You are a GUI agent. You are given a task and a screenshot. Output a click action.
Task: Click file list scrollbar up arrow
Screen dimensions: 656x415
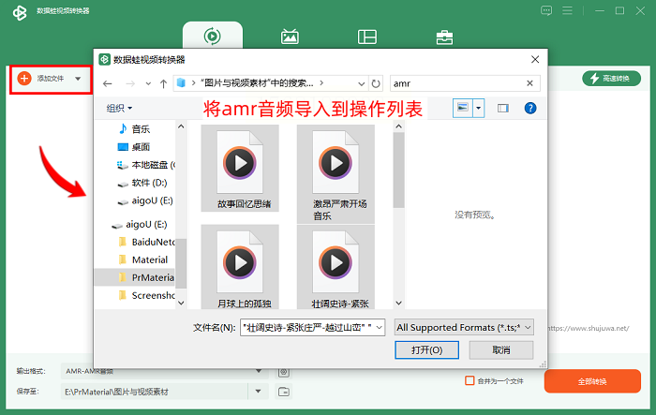click(398, 126)
